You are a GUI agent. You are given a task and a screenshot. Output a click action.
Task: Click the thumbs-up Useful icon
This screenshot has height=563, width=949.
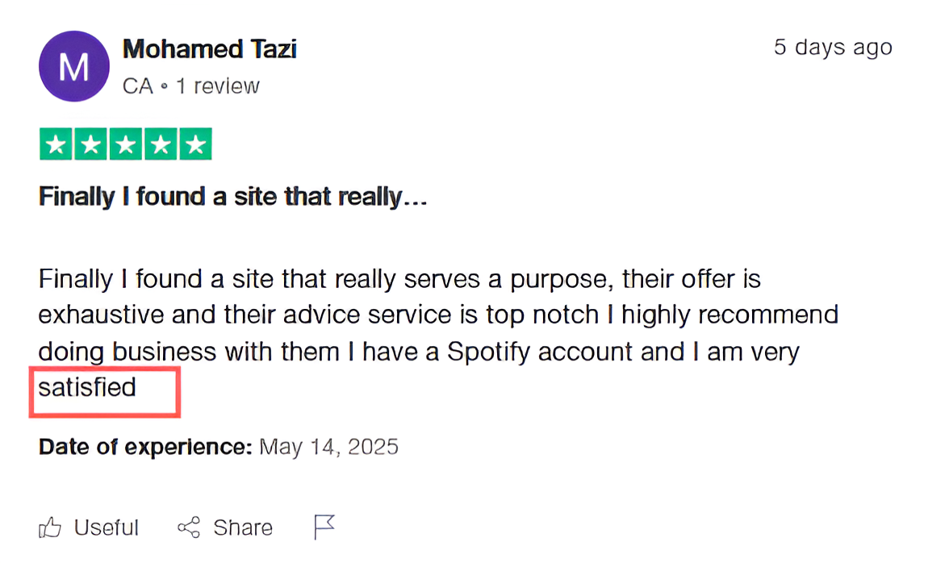(50, 528)
